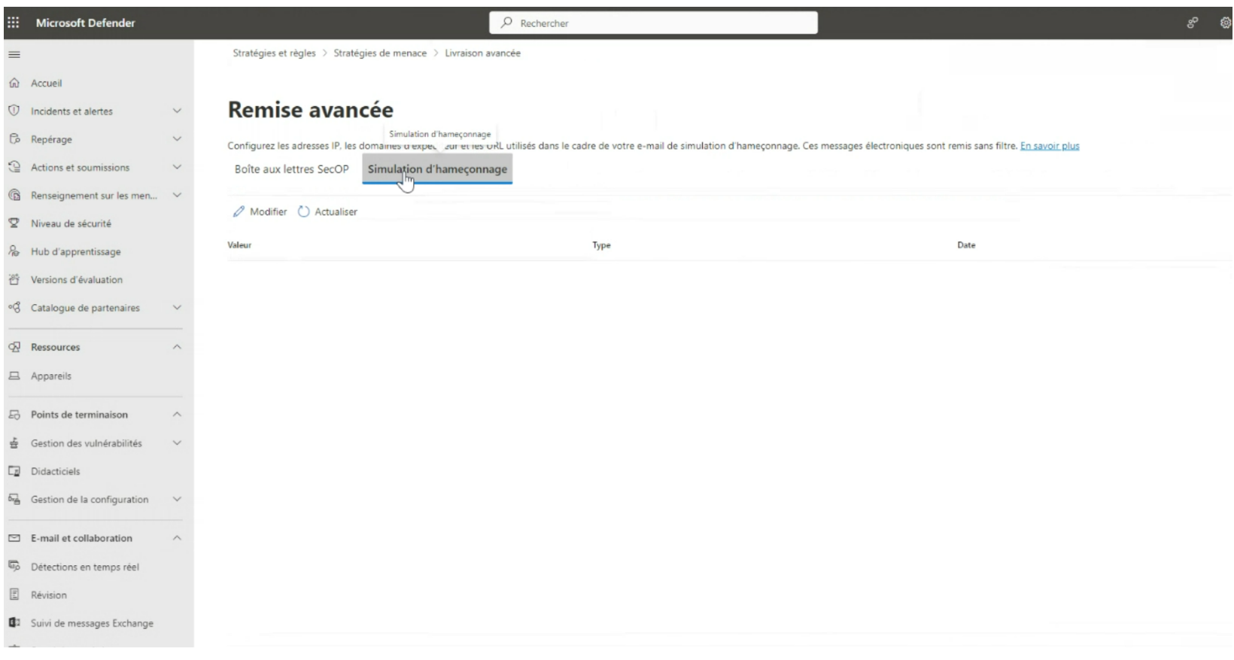1234x660 pixels.
Task: Expand the Repérage chevron
Action: tap(177, 139)
